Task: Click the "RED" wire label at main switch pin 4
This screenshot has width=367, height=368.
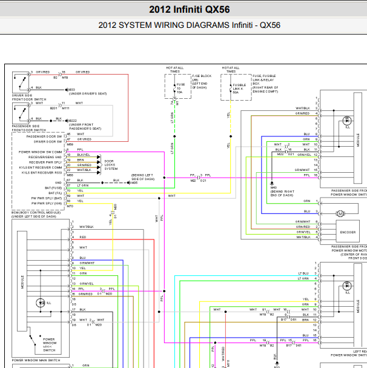Action: point(83,237)
